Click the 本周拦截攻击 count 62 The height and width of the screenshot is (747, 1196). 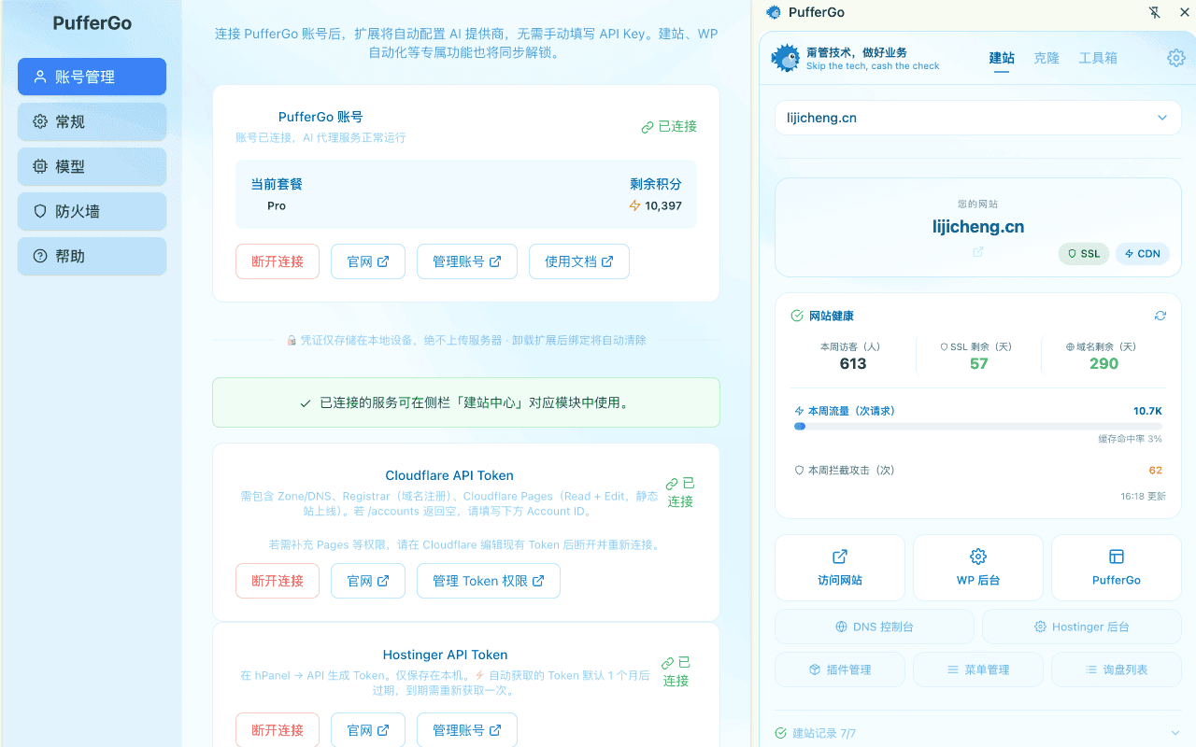pyautogui.click(x=1156, y=470)
